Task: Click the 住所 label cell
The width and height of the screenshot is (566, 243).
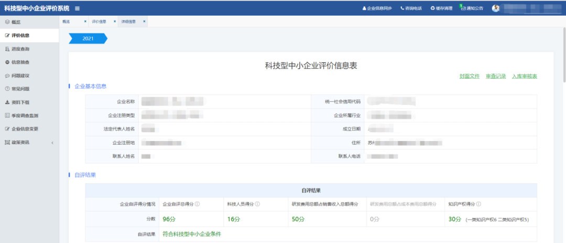Action: [x=338, y=143]
